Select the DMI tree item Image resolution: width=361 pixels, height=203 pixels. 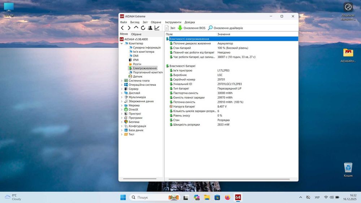tap(136, 56)
